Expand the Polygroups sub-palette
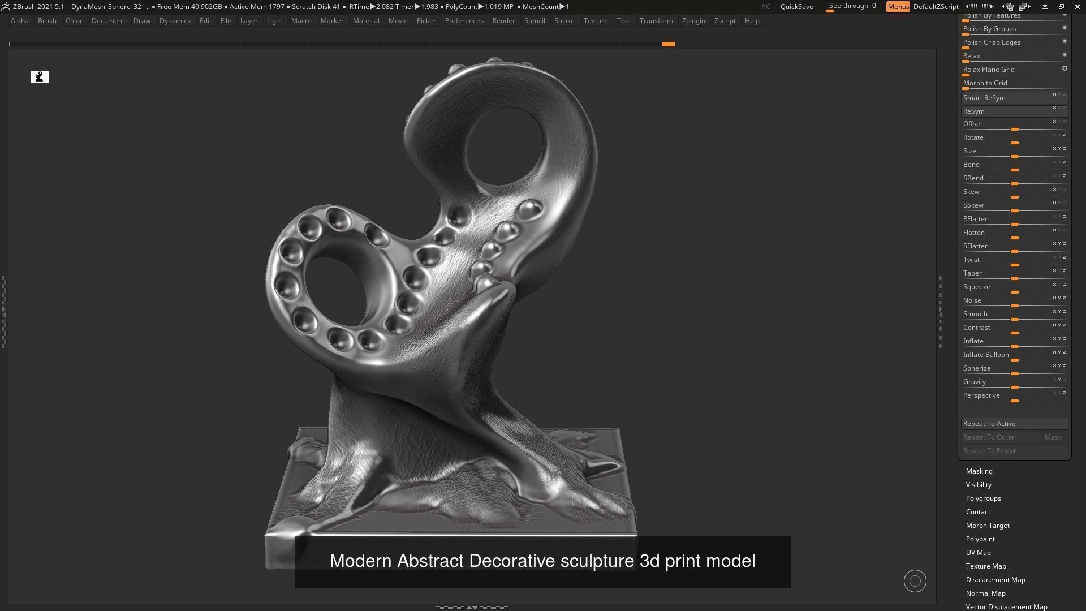The height and width of the screenshot is (611, 1086). click(x=983, y=498)
